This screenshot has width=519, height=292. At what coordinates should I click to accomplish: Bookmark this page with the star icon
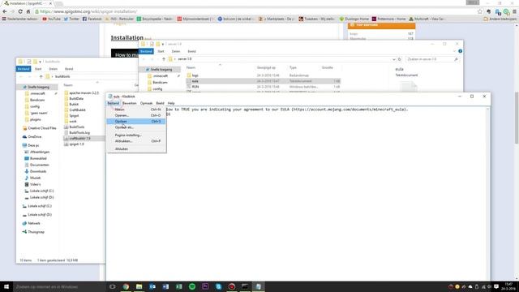click(x=480, y=11)
